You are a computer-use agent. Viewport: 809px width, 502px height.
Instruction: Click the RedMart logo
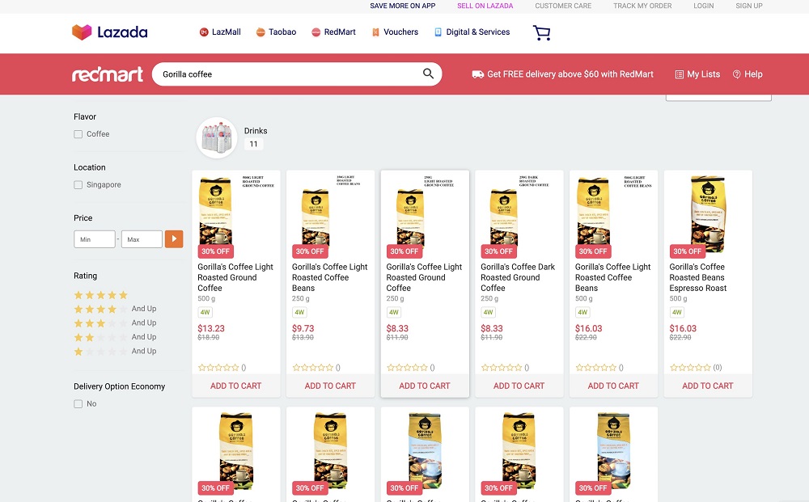(x=108, y=74)
